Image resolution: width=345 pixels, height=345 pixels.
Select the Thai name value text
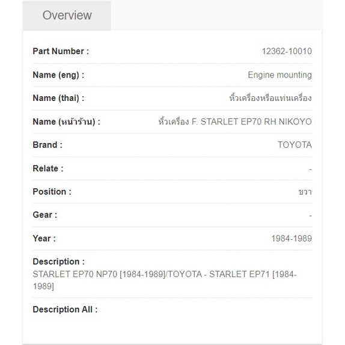270,98
